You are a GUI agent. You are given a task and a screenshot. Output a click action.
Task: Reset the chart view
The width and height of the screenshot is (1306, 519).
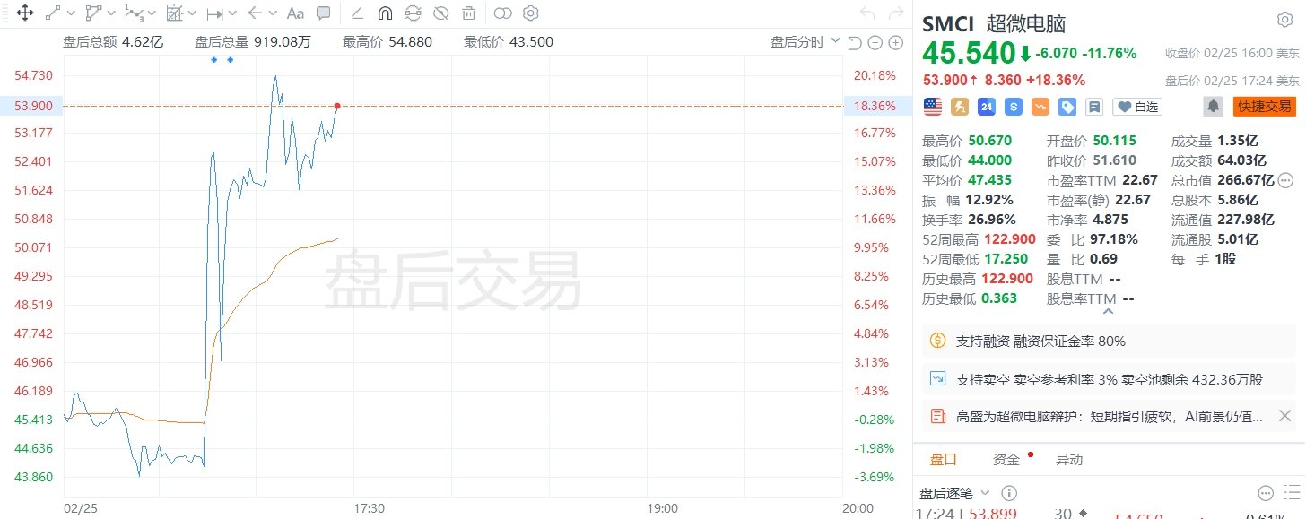[855, 42]
